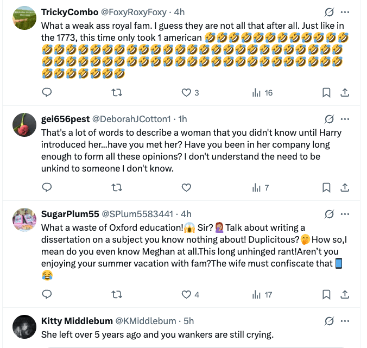Screen dimensions: 367x348
Task: Click Grok icon on gei656pest's tweet
Action: point(328,119)
